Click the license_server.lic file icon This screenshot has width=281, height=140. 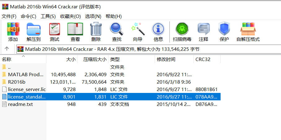tap(4, 89)
